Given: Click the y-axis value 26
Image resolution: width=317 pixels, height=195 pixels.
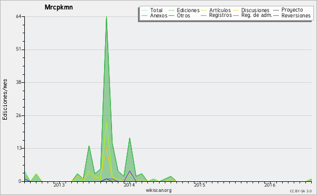Looking at the screenshot, I should pos(18,115).
